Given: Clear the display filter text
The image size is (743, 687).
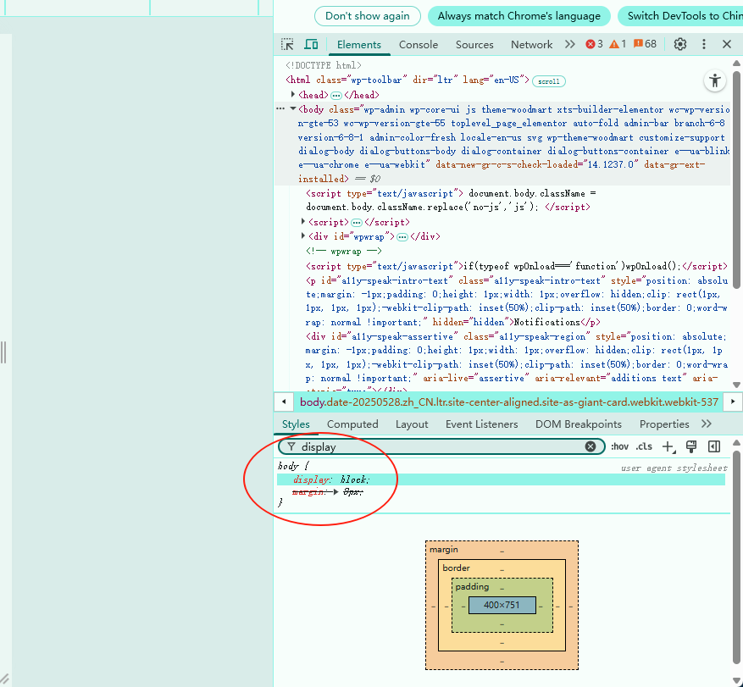Looking at the screenshot, I should pyautogui.click(x=591, y=446).
